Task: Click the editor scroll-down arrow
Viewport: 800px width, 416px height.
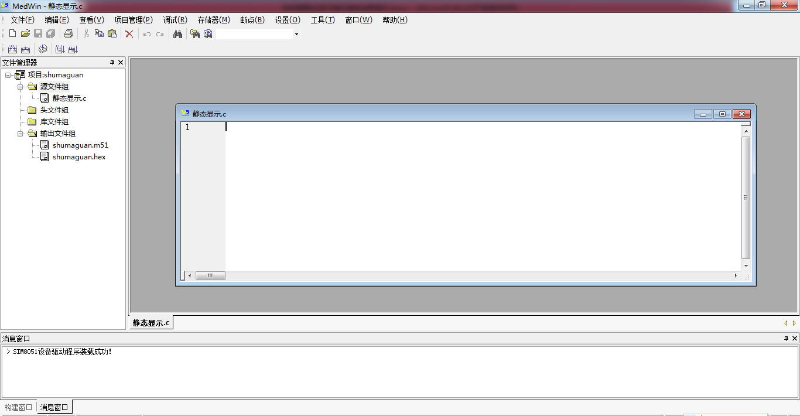Action: (746, 266)
